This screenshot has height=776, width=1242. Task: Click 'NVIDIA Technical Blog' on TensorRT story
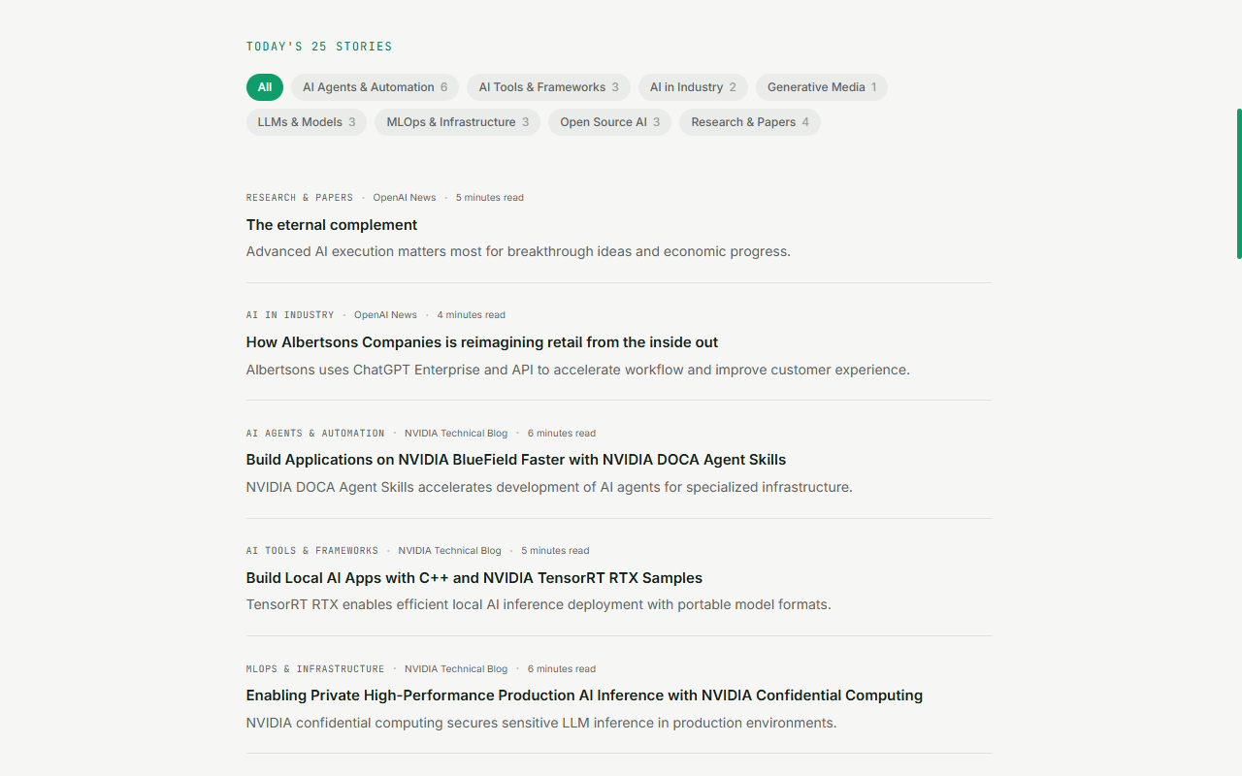449,551
